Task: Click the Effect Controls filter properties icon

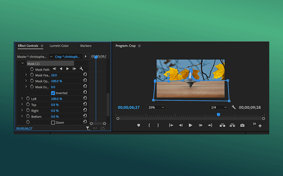Action: 88,128
